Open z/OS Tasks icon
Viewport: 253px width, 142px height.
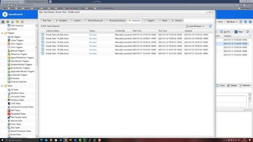click(9, 103)
